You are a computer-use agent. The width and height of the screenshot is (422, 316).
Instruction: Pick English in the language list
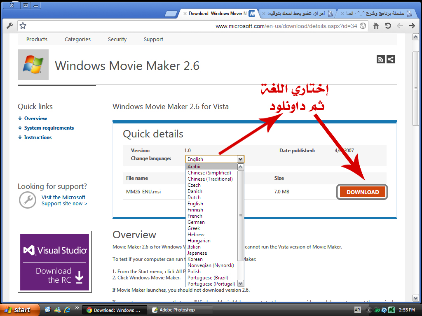click(211, 204)
